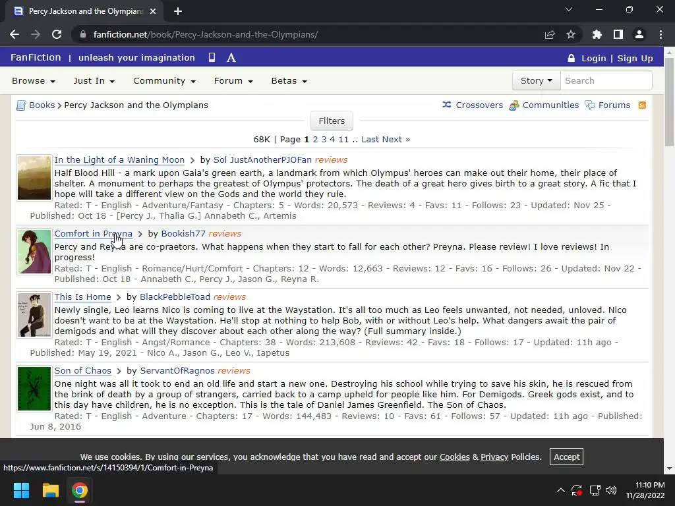Click Chrome icon in taskbar
The height and width of the screenshot is (506, 675).
80,490
